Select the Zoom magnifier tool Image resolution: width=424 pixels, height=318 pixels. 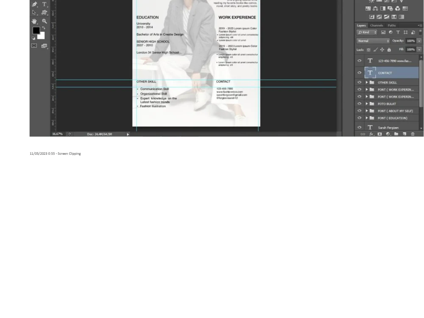tap(45, 21)
